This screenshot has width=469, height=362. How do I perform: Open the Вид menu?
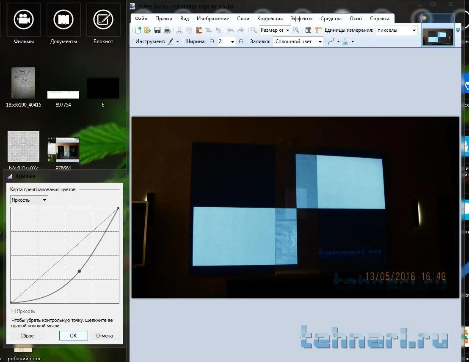[185, 19]
